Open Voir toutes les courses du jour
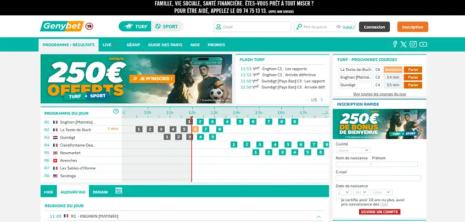465x222 pixels. pyautogui.click(x=379, y=94)
